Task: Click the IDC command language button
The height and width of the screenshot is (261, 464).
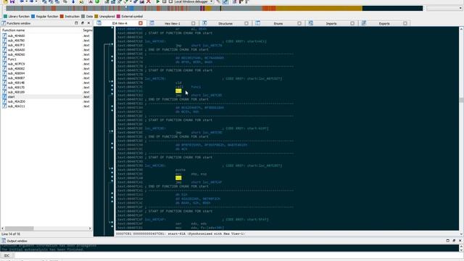Action: click(7, 255)
